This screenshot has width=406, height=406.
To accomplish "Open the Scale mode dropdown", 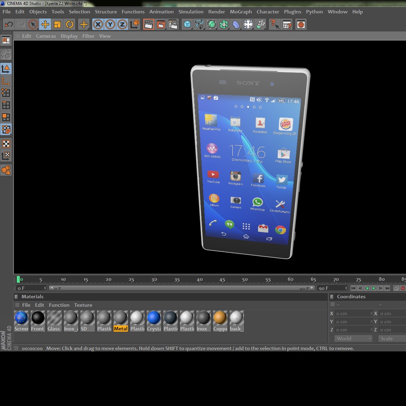I will coord(392,338).
